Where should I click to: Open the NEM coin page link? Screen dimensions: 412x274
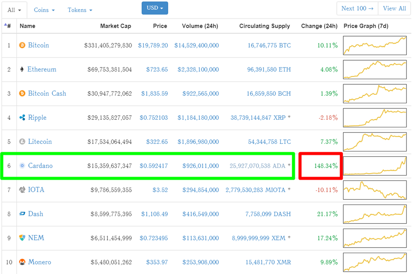pyautogui.click(x=36, y=238)
